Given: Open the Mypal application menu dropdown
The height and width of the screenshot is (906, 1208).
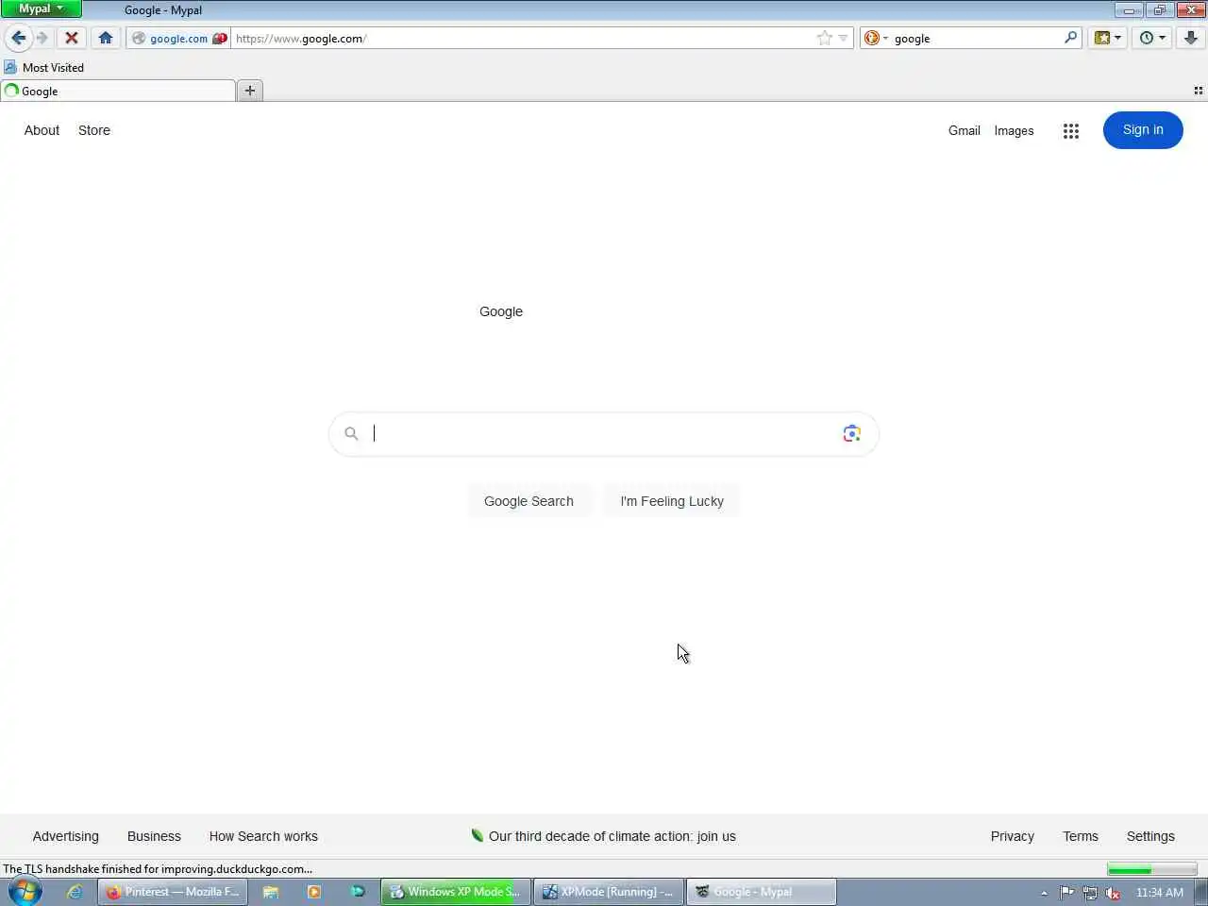Looking at the screenshot, I should coord(41,8).
